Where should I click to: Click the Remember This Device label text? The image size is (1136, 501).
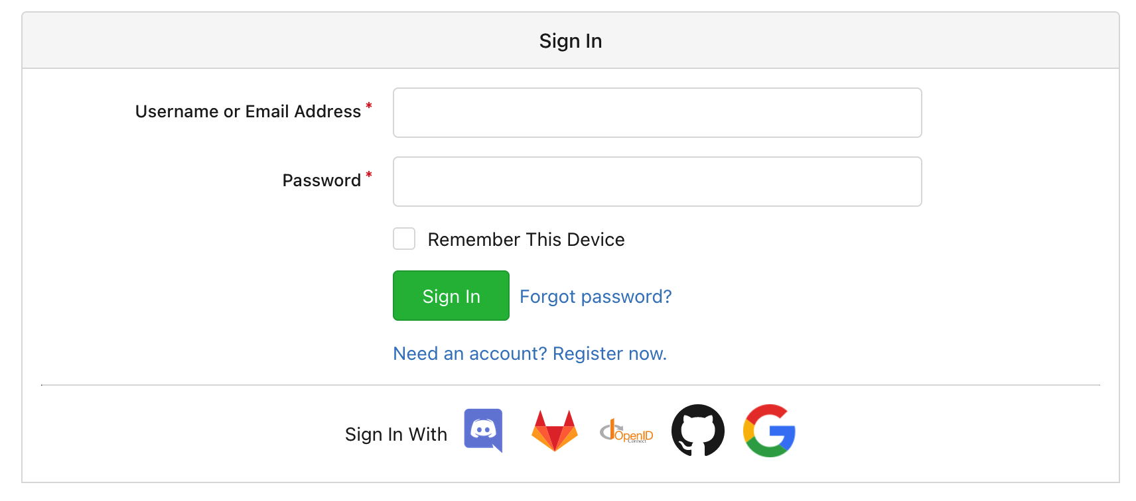526,239
